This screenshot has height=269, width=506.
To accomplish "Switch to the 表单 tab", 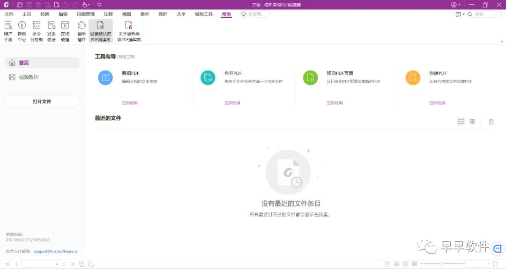I will pos(145,14).
